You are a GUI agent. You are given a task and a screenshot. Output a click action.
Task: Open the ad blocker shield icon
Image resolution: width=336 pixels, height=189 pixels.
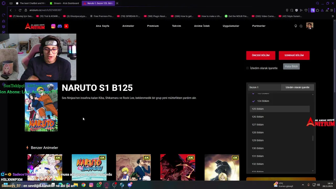296,10
